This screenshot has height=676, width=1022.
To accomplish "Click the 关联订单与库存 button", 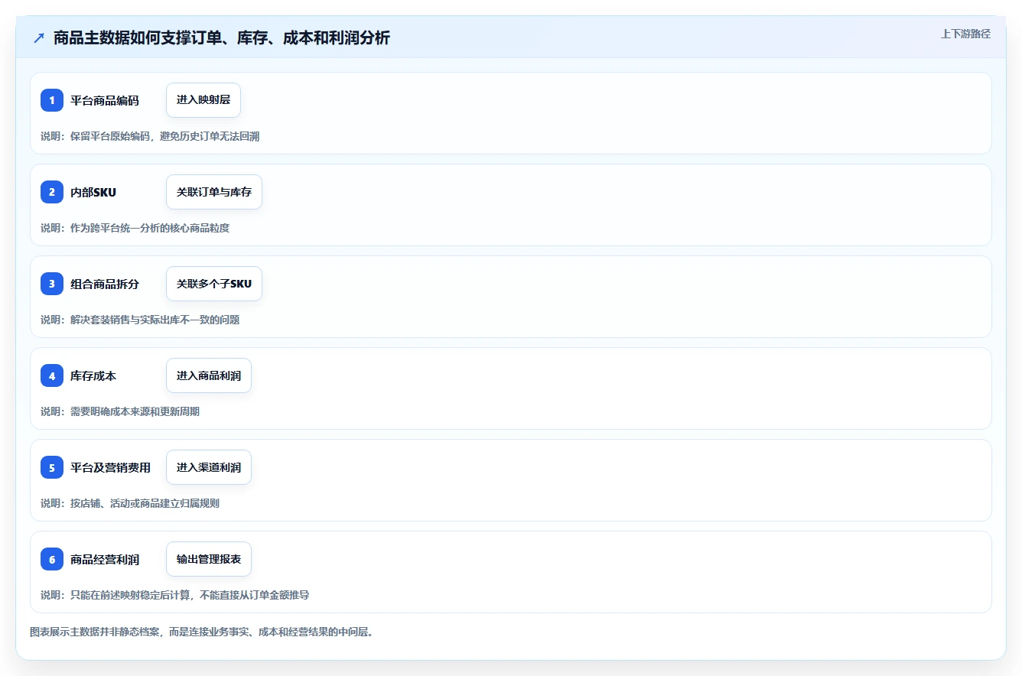I will click(214, 192).
